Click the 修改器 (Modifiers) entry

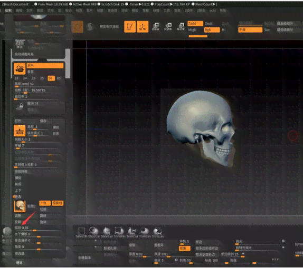click(20, 254)
